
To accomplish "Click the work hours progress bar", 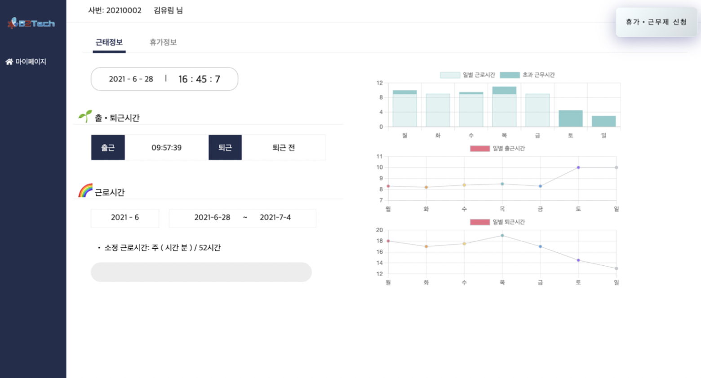I will (201, 272).
